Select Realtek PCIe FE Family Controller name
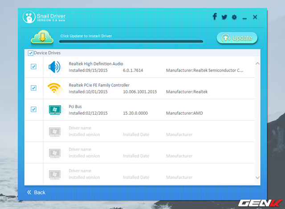 click(x=99, y=85)
